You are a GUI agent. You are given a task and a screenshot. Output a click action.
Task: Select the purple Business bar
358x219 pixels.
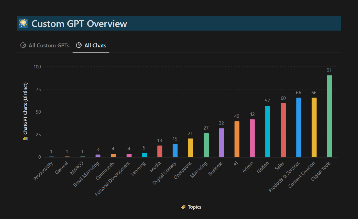coord(222,143)
